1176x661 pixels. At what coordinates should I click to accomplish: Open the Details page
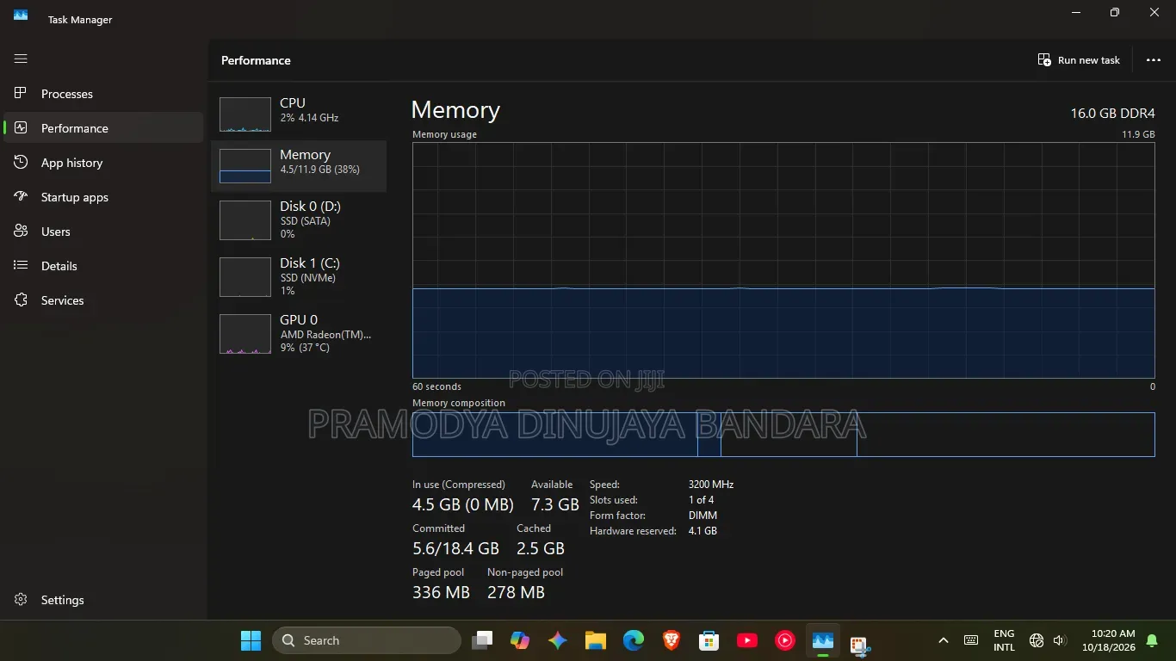(x=103, y=266)
